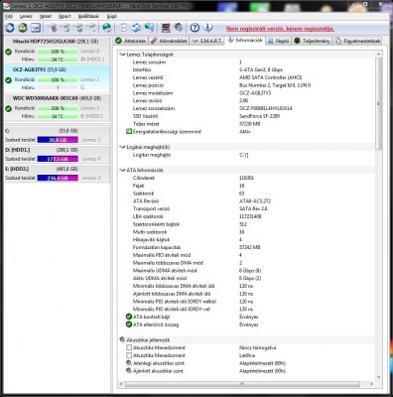Click the blue circular arrows toolbar icon
The height and width of the screenshot is (397, 393).
point(136,28)
